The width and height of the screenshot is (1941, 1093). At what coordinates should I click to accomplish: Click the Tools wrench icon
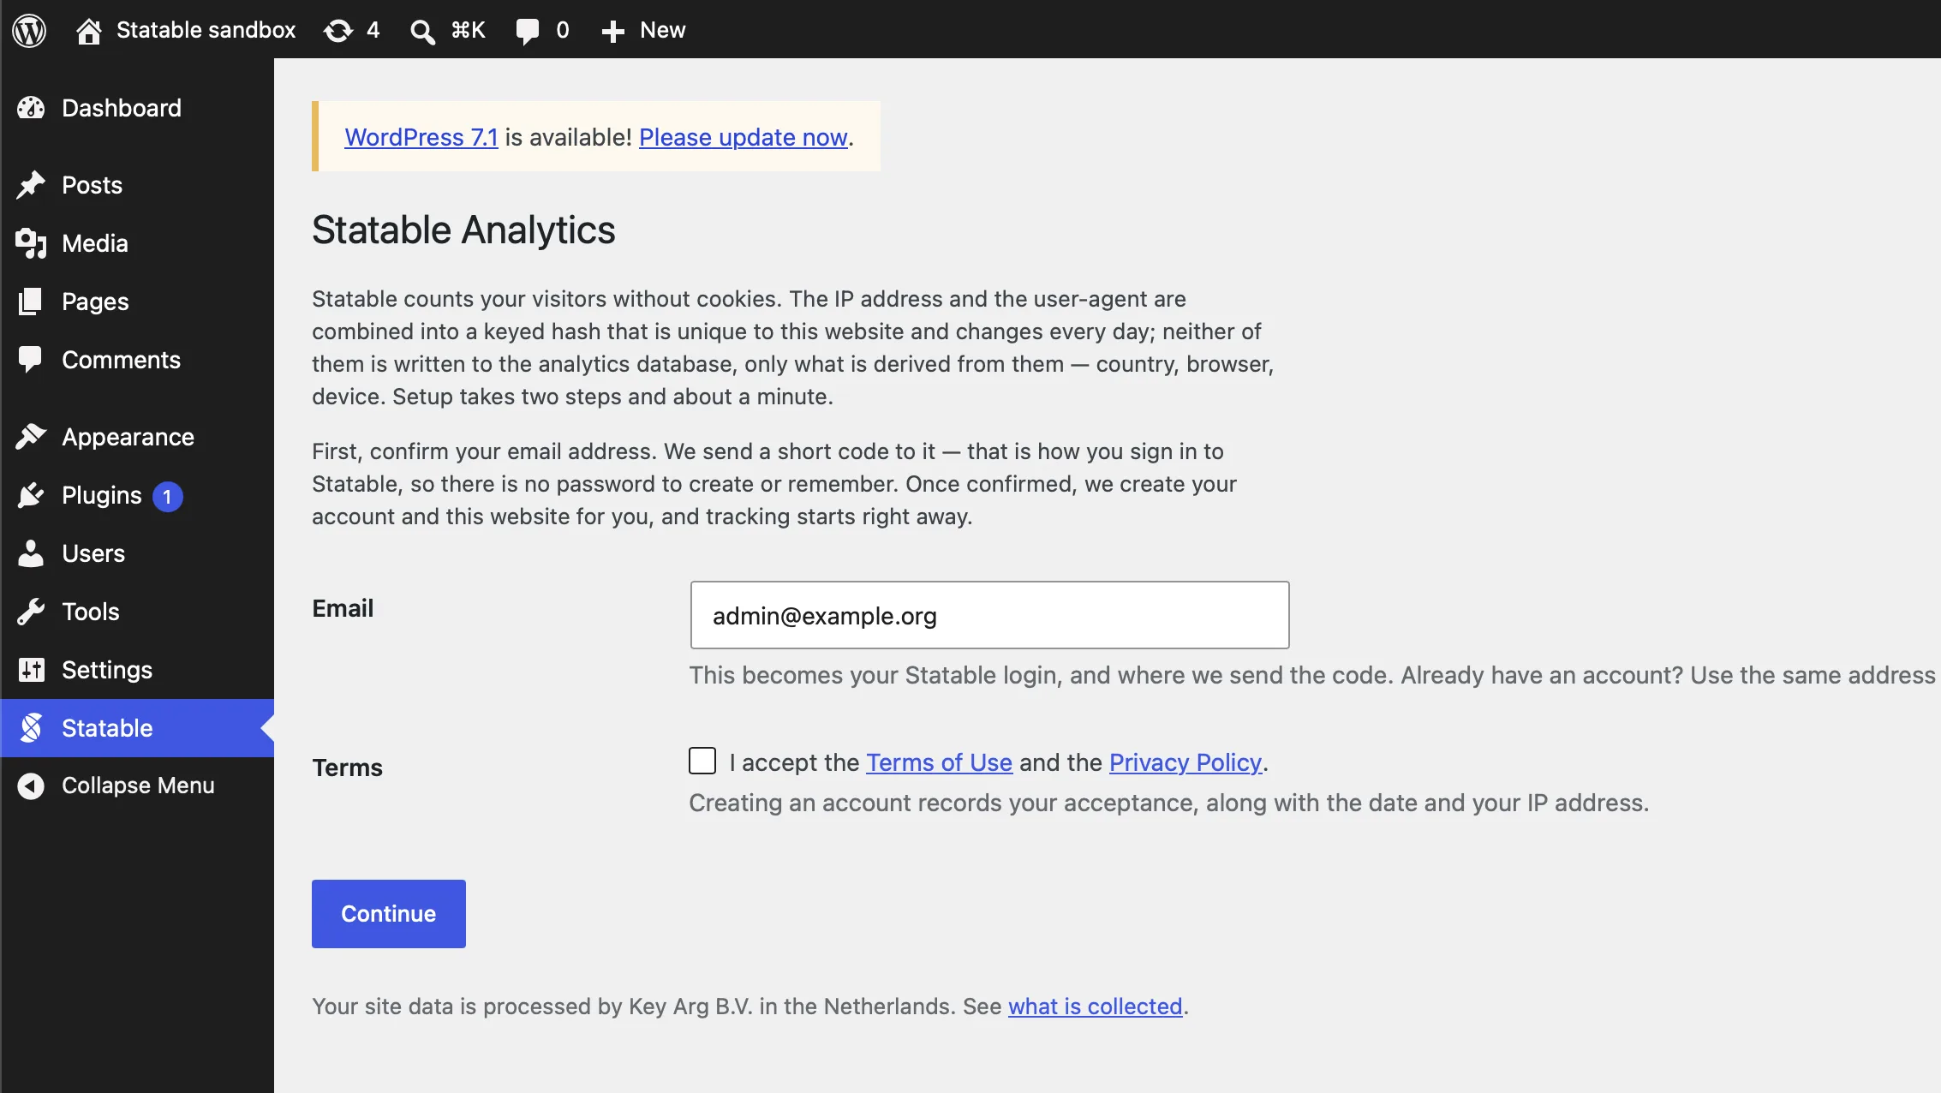pos(31,612)
